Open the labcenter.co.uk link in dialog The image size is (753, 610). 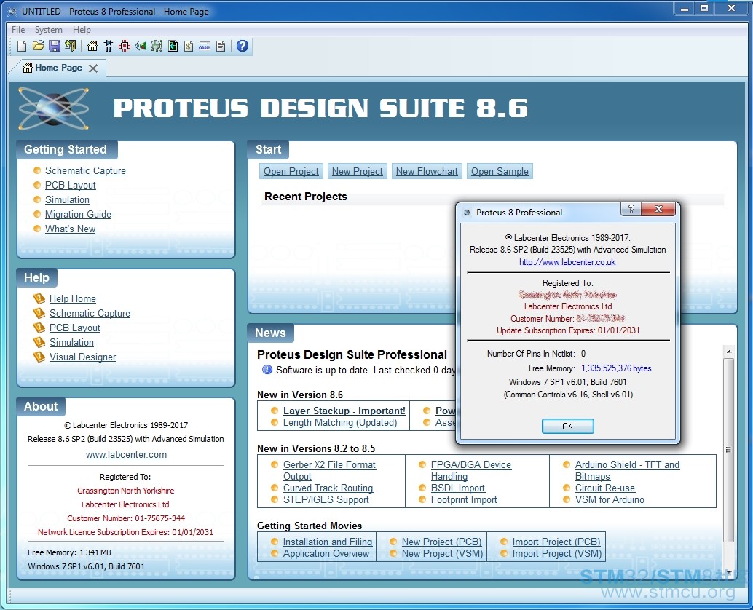click(567, 262)
